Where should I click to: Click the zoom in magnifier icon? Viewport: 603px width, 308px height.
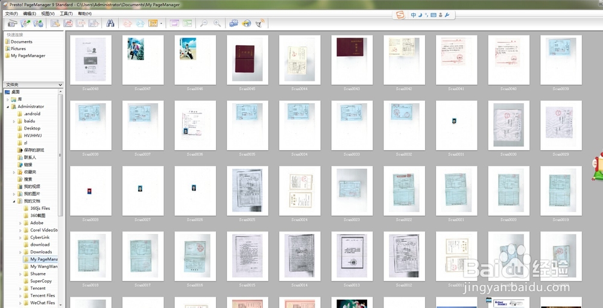[217, 24]
